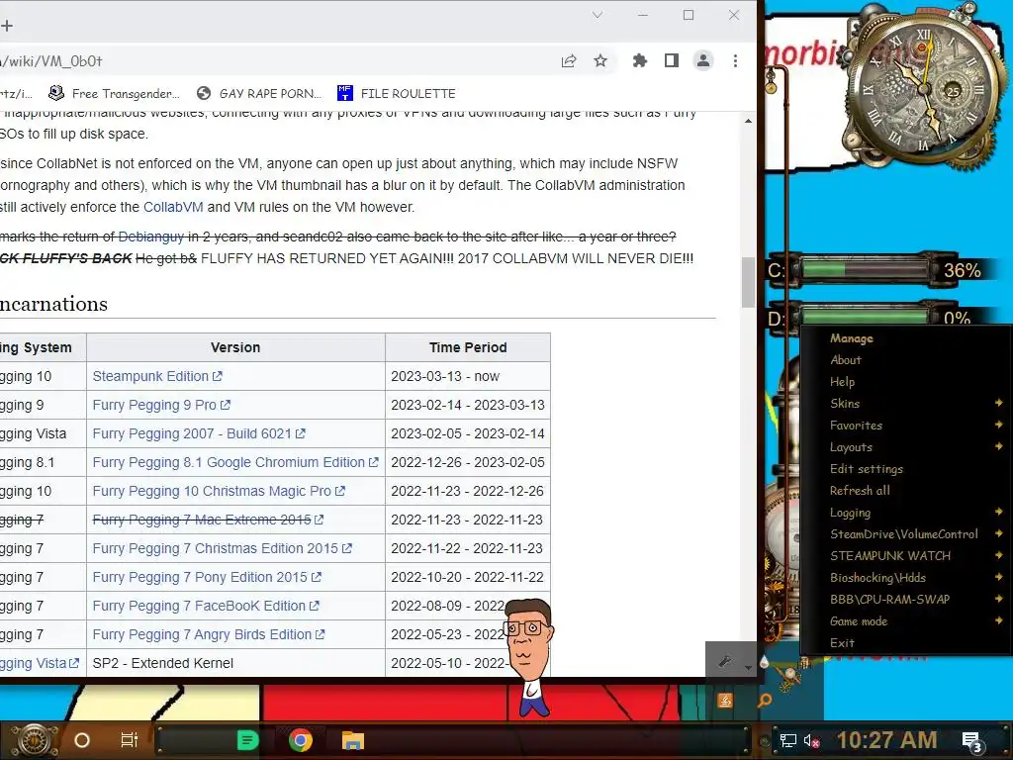Open Task View on the taskbar
Screen dimensions: 1013x760
(x=130, y=740)
